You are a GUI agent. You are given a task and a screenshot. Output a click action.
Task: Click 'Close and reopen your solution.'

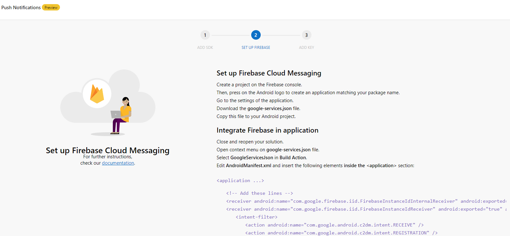[x=250, y=142]
